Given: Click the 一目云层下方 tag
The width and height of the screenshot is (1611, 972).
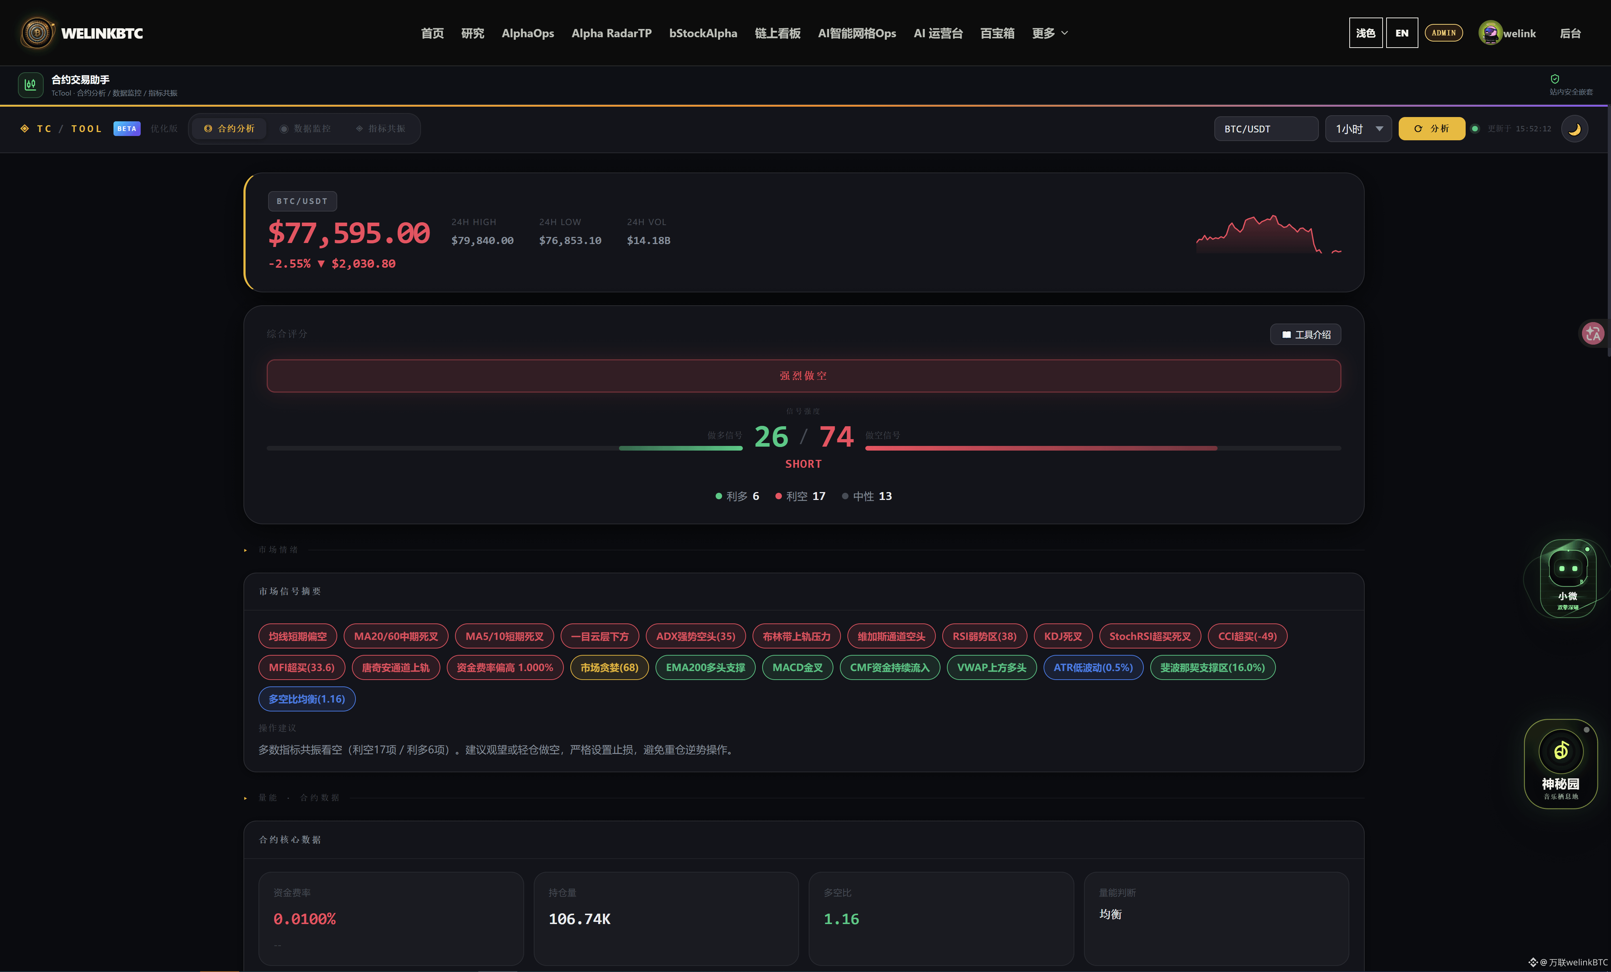Looking at the screenshot, I should tap(600, 636).
